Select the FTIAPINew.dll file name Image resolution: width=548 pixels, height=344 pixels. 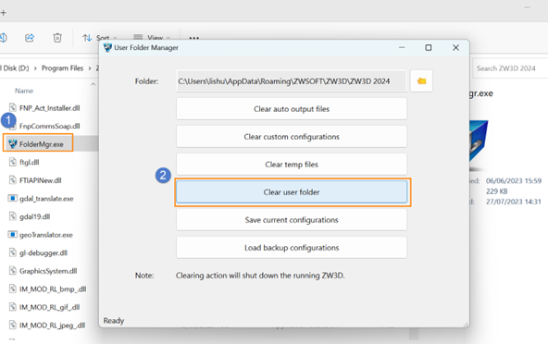coord(41,180)
